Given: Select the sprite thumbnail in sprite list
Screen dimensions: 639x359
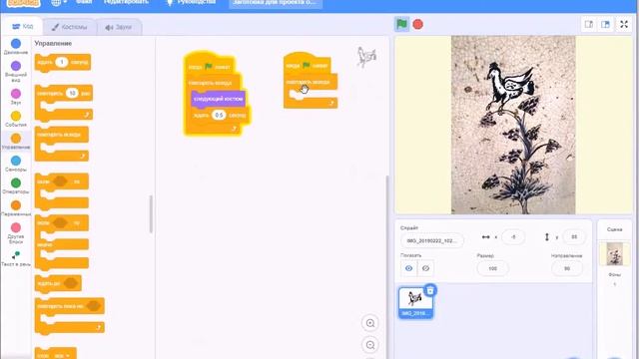Looking at the screenshot, I should point(415,303).
